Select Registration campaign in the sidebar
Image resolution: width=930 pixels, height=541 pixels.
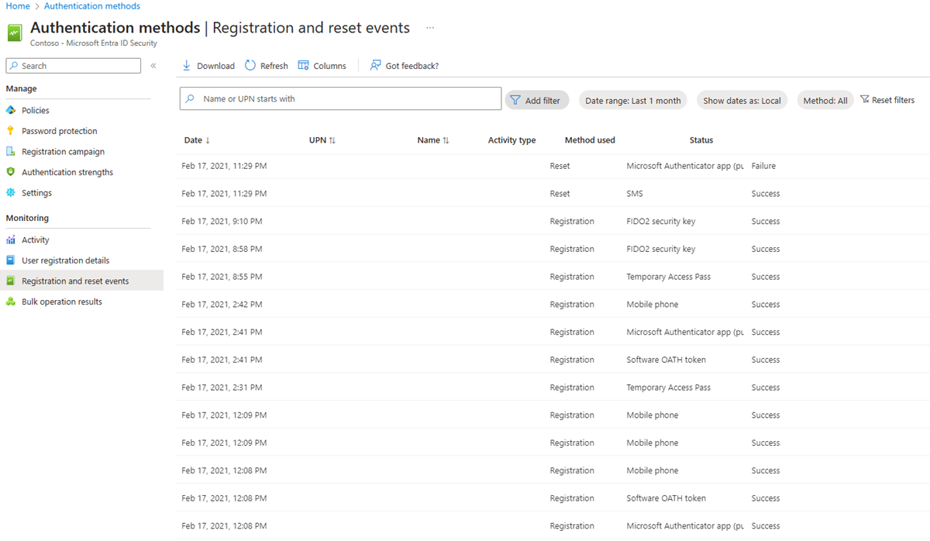[60, 151]
